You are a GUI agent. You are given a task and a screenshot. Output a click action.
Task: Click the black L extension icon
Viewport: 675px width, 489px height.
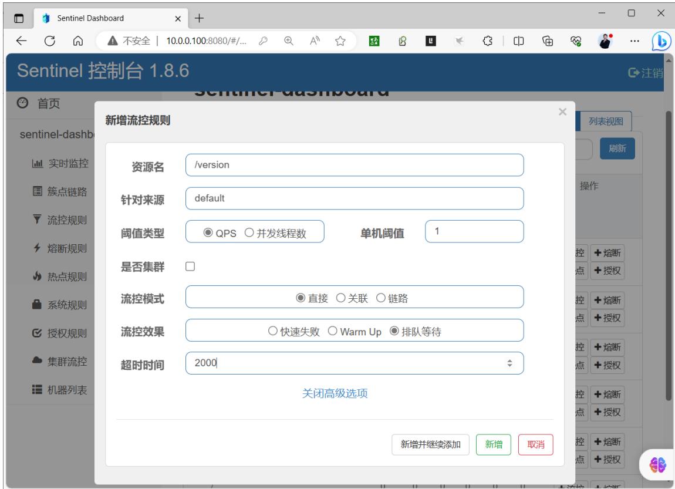[430, 41]
